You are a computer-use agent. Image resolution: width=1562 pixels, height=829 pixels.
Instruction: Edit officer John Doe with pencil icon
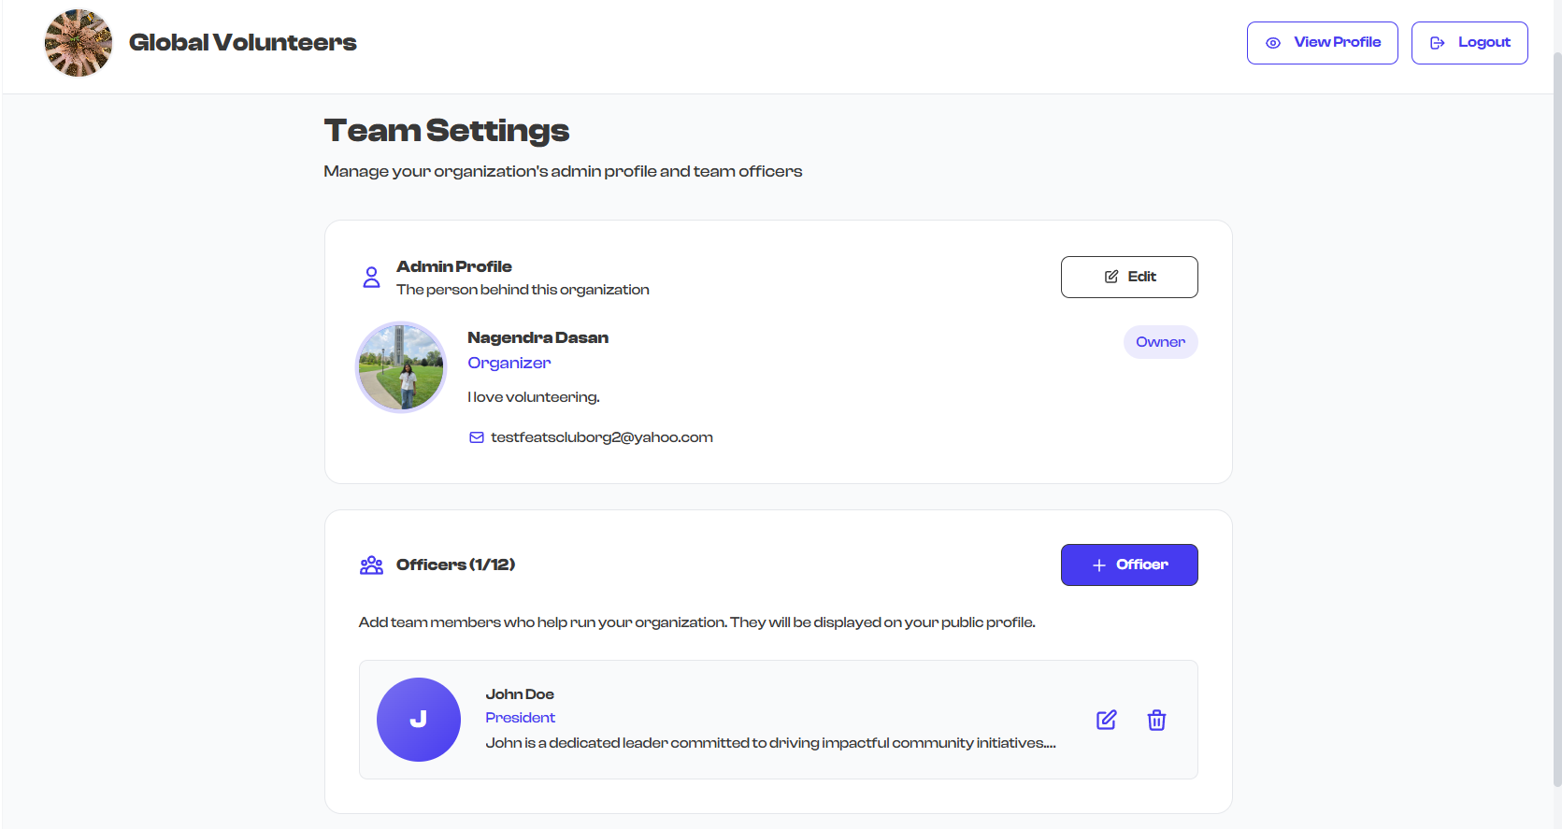1106,720
